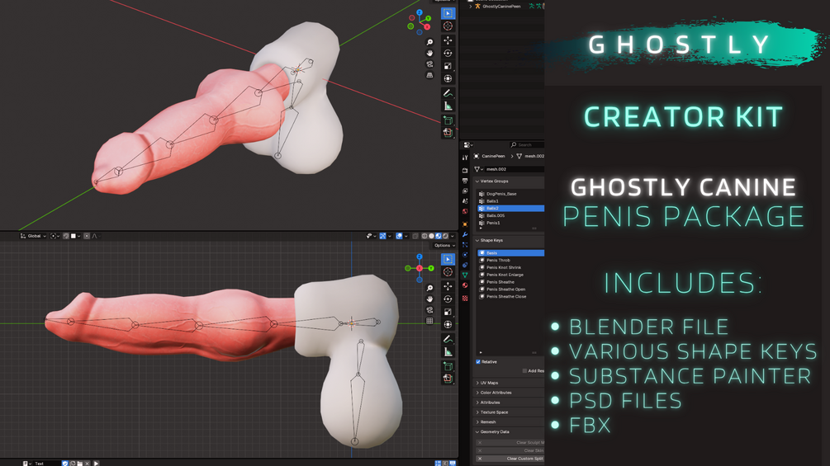Expand the Remesh panel
This screenshot has height=466, width=830.
click(477, 422)
